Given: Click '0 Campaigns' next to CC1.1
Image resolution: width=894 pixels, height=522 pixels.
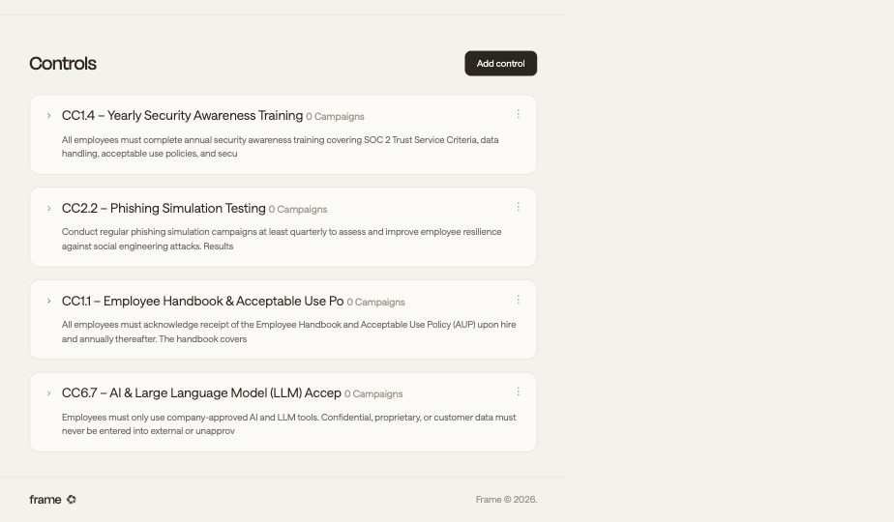Looking at the screenshot, I should [376, 302].
